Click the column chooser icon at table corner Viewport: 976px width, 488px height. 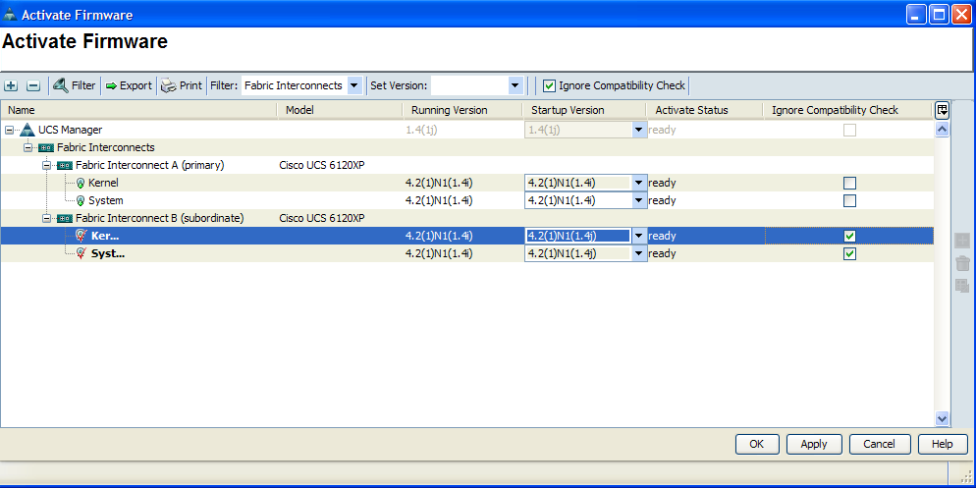pos(943,110)
